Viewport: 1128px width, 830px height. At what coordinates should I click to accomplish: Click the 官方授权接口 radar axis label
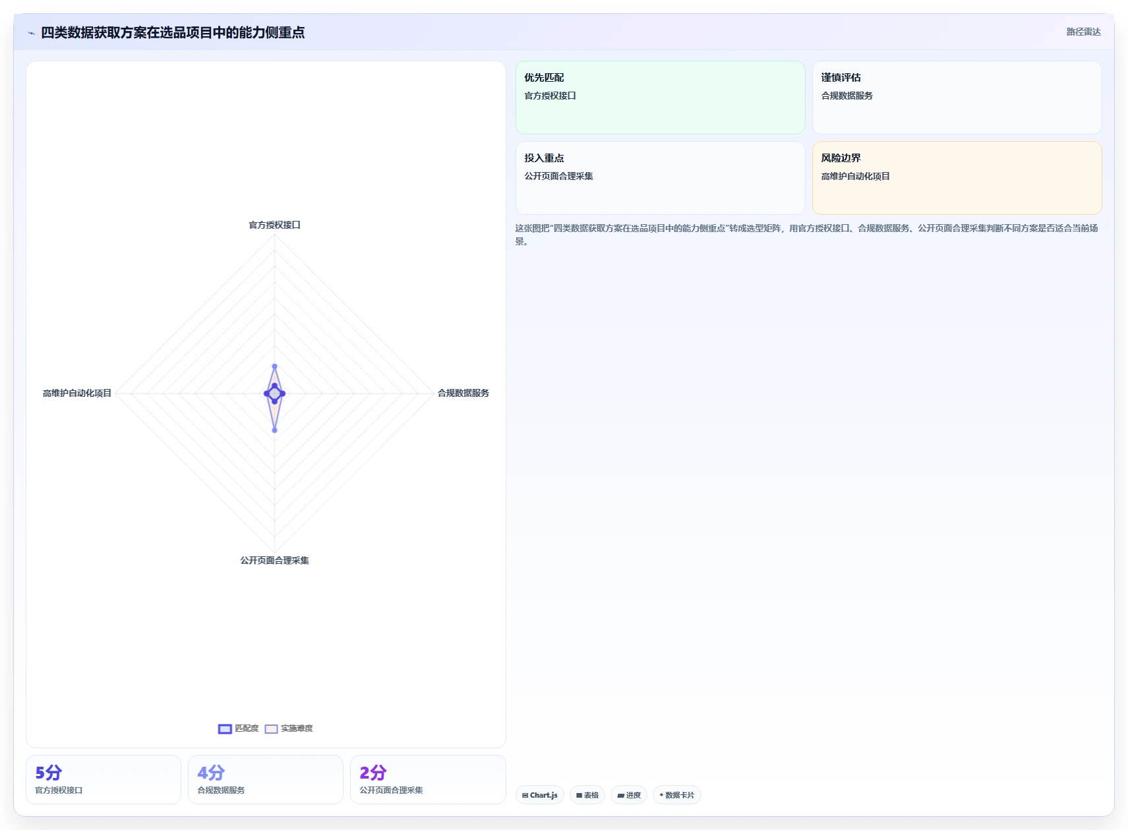pos(274,225)
